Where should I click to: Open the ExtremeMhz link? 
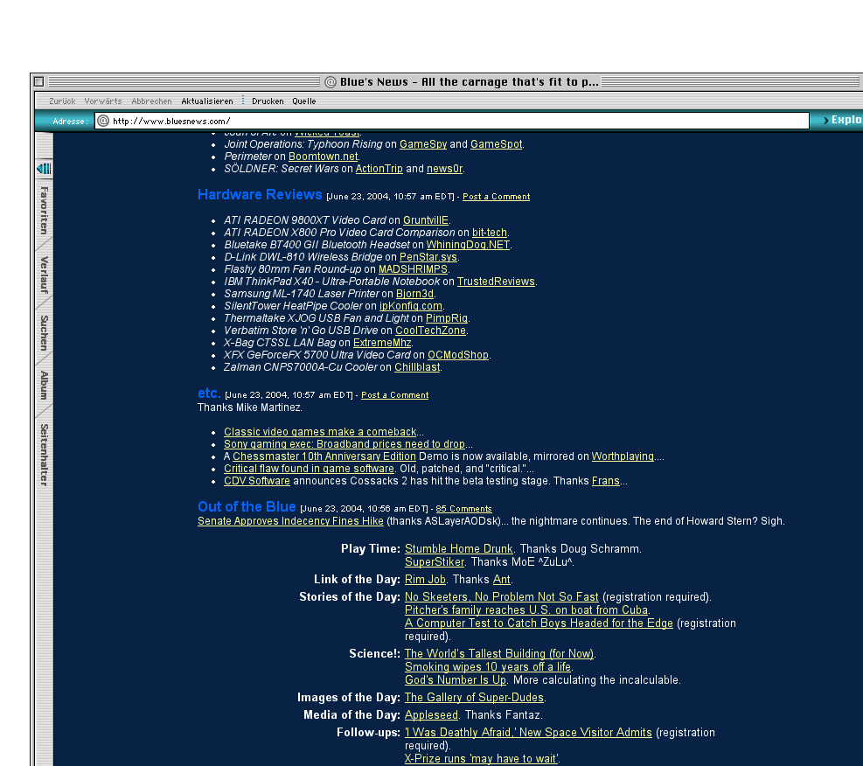point(382,342)
